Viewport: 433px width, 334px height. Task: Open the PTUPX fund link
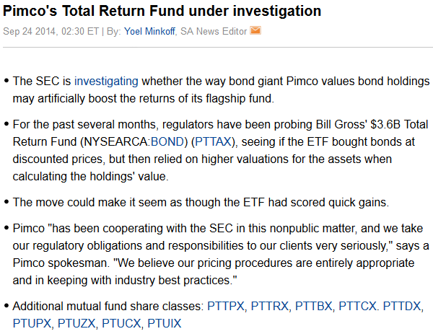[32, 323]
